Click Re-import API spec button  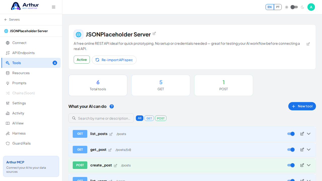click(114, 60)
